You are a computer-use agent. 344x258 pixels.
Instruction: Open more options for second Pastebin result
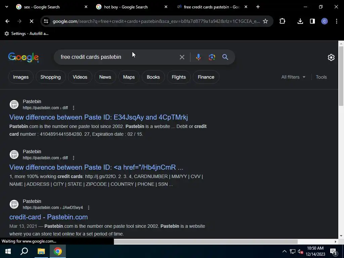(74, 158)
